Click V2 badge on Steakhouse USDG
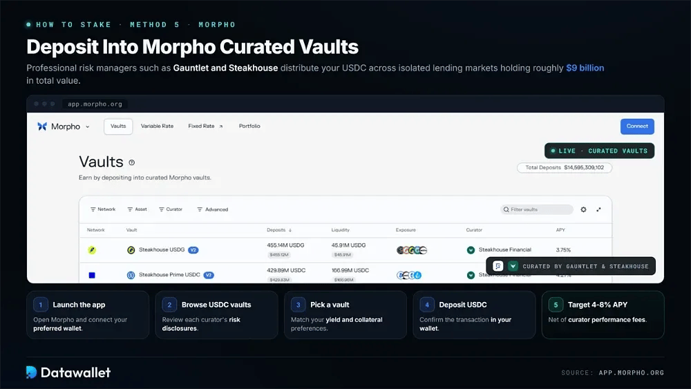 point(193,250)
